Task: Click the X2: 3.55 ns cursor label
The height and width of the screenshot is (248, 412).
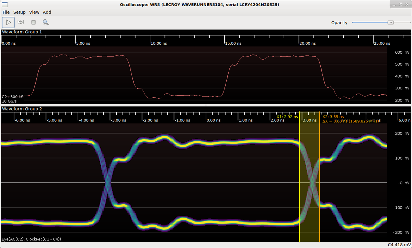Action: (333, 117)
